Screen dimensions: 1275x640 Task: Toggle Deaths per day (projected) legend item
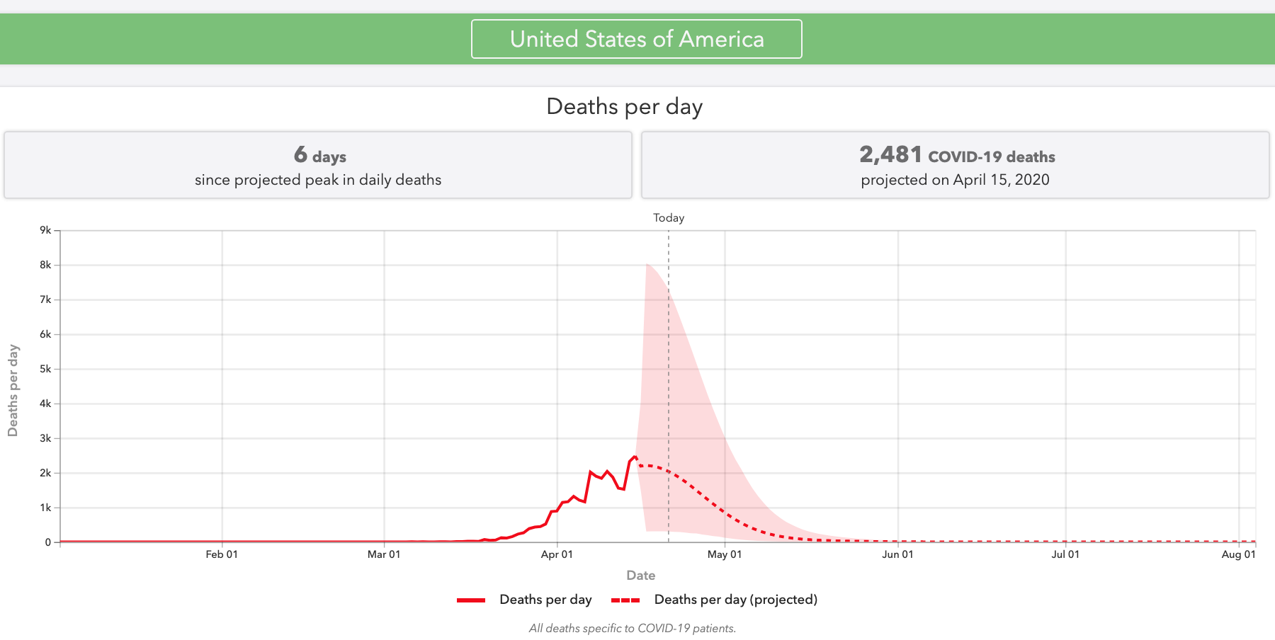(735, 600)
